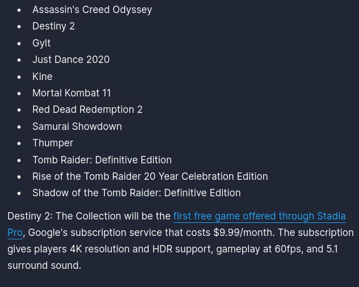This screenshot has height=287, width=359.
Task: Click the $9.99/month price text
Action: pyautogui.click(x=244, y=233)
